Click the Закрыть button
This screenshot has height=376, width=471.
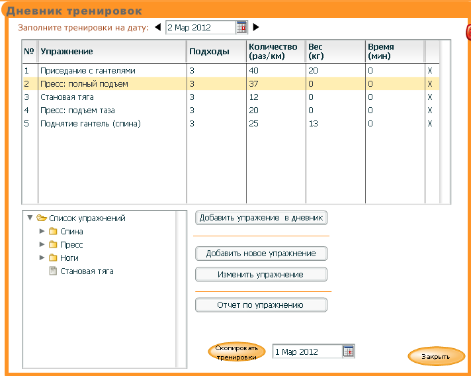click(x=436, y=356)
